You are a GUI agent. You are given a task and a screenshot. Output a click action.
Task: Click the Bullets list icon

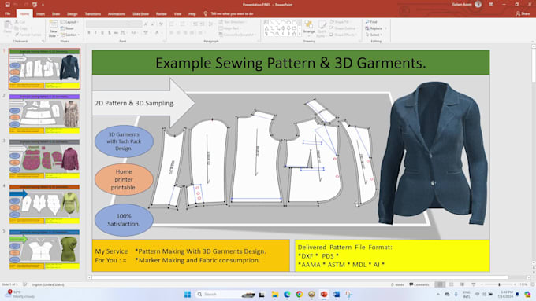coord(173,24)
